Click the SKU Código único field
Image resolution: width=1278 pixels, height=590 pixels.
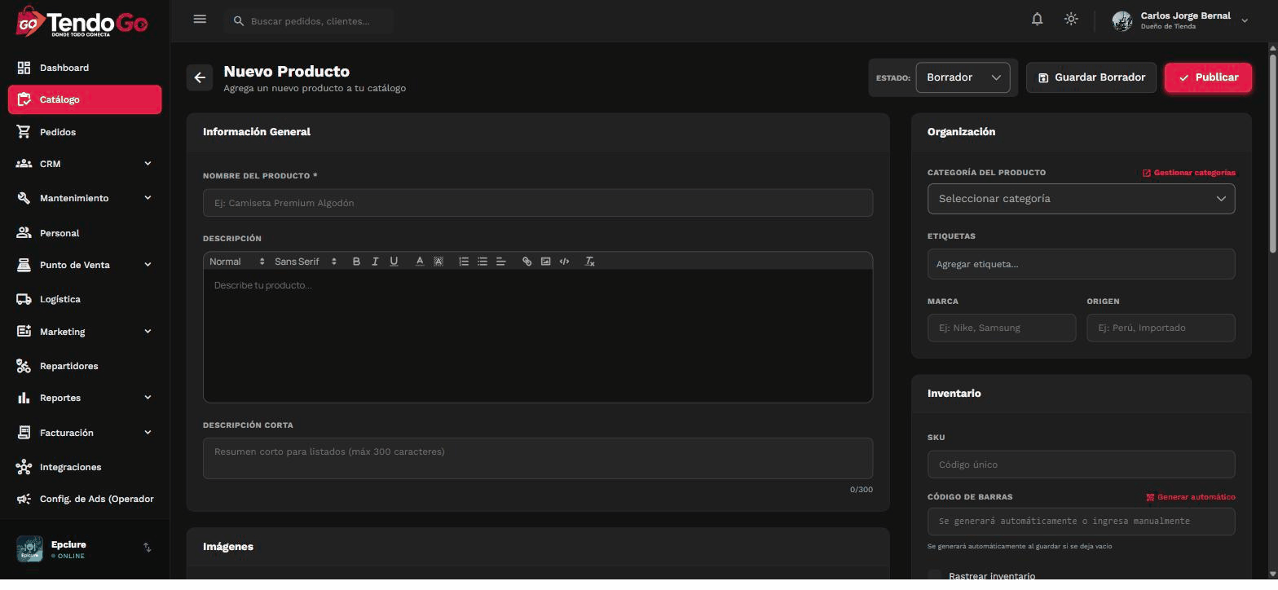tap(1081, 465)
